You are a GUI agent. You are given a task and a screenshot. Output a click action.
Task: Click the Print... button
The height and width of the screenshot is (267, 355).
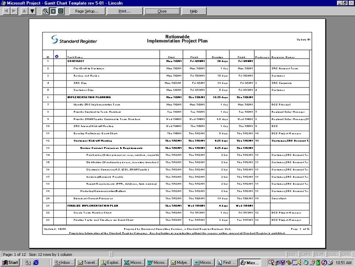(x=124, y=11)
